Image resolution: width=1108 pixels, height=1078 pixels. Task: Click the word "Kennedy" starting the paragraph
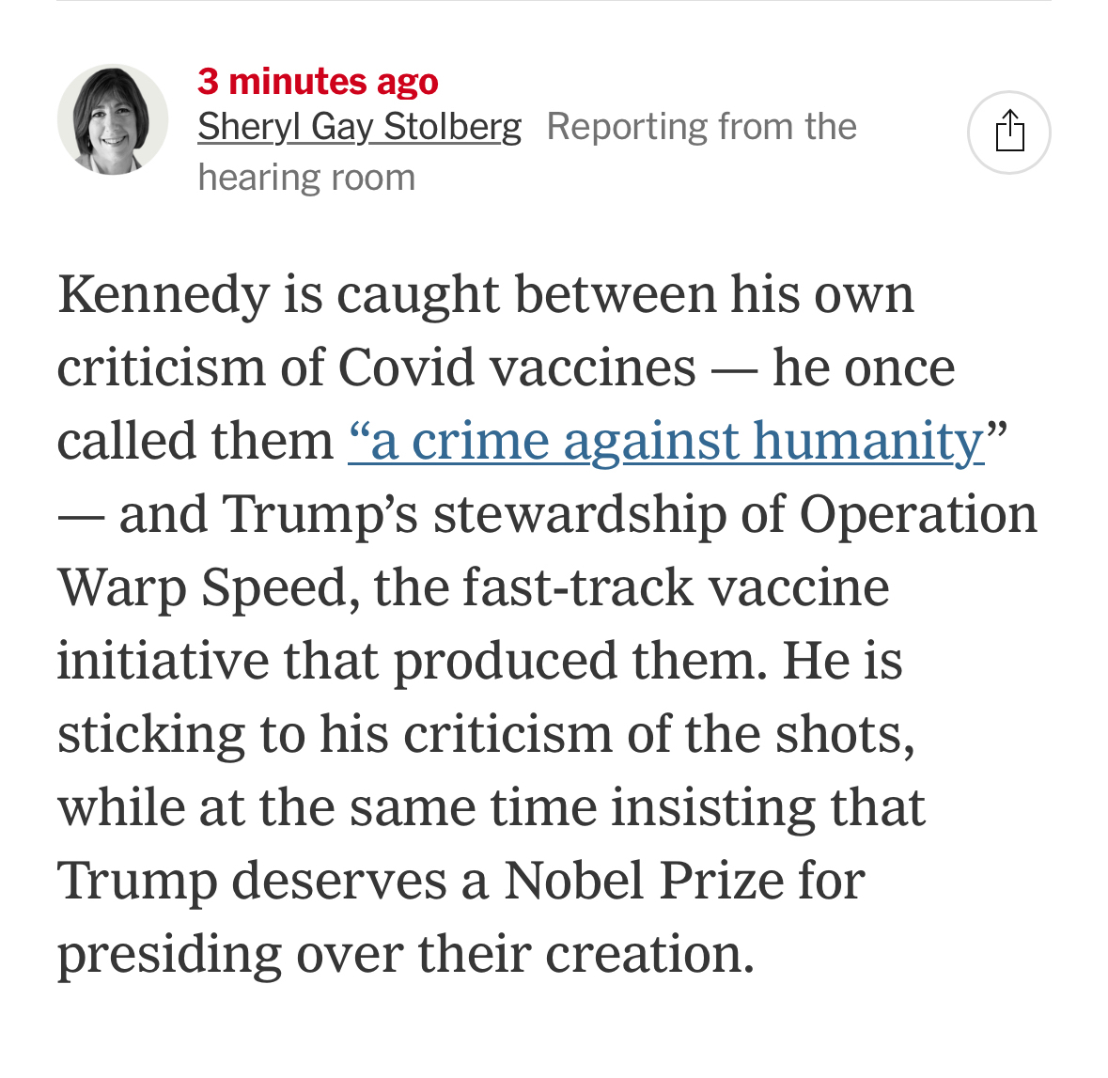[164, 294]
